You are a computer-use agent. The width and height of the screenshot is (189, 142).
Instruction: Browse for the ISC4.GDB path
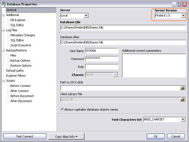[183, 88]
